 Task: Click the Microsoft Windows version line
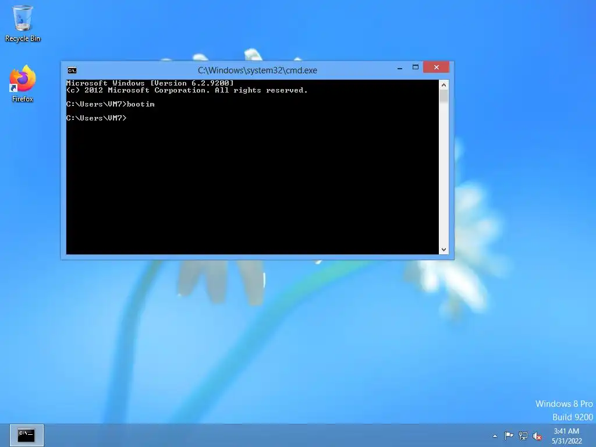click(x=150, y=83)
